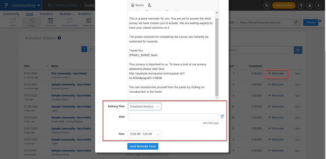Click the Upgrade Now button
This screenshot has height=159, width=326.
(x=284, y=5)
